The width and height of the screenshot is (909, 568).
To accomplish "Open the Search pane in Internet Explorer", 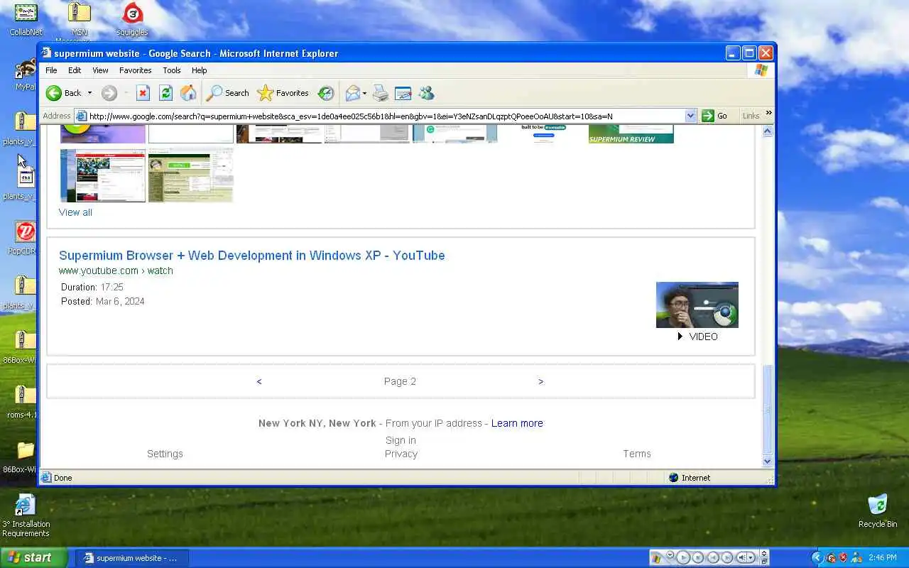I will pos(227,93).
